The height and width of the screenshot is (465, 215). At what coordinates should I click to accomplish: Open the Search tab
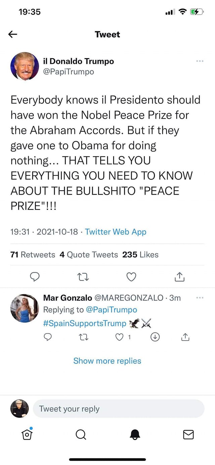point(80,435)
